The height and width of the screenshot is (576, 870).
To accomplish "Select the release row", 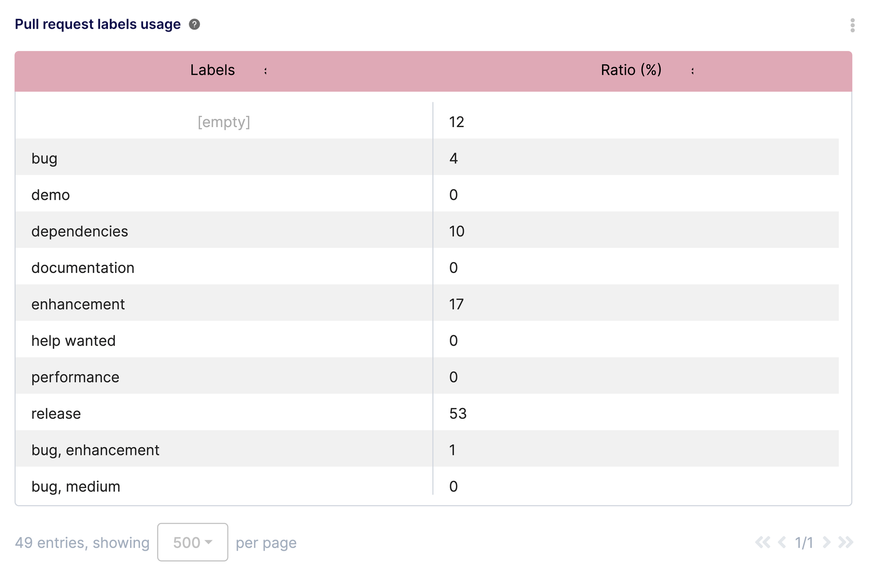I will [x=217, y=414].
